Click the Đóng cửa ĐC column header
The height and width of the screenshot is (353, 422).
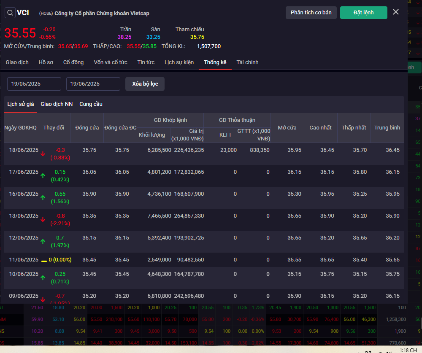coord(120,127)
